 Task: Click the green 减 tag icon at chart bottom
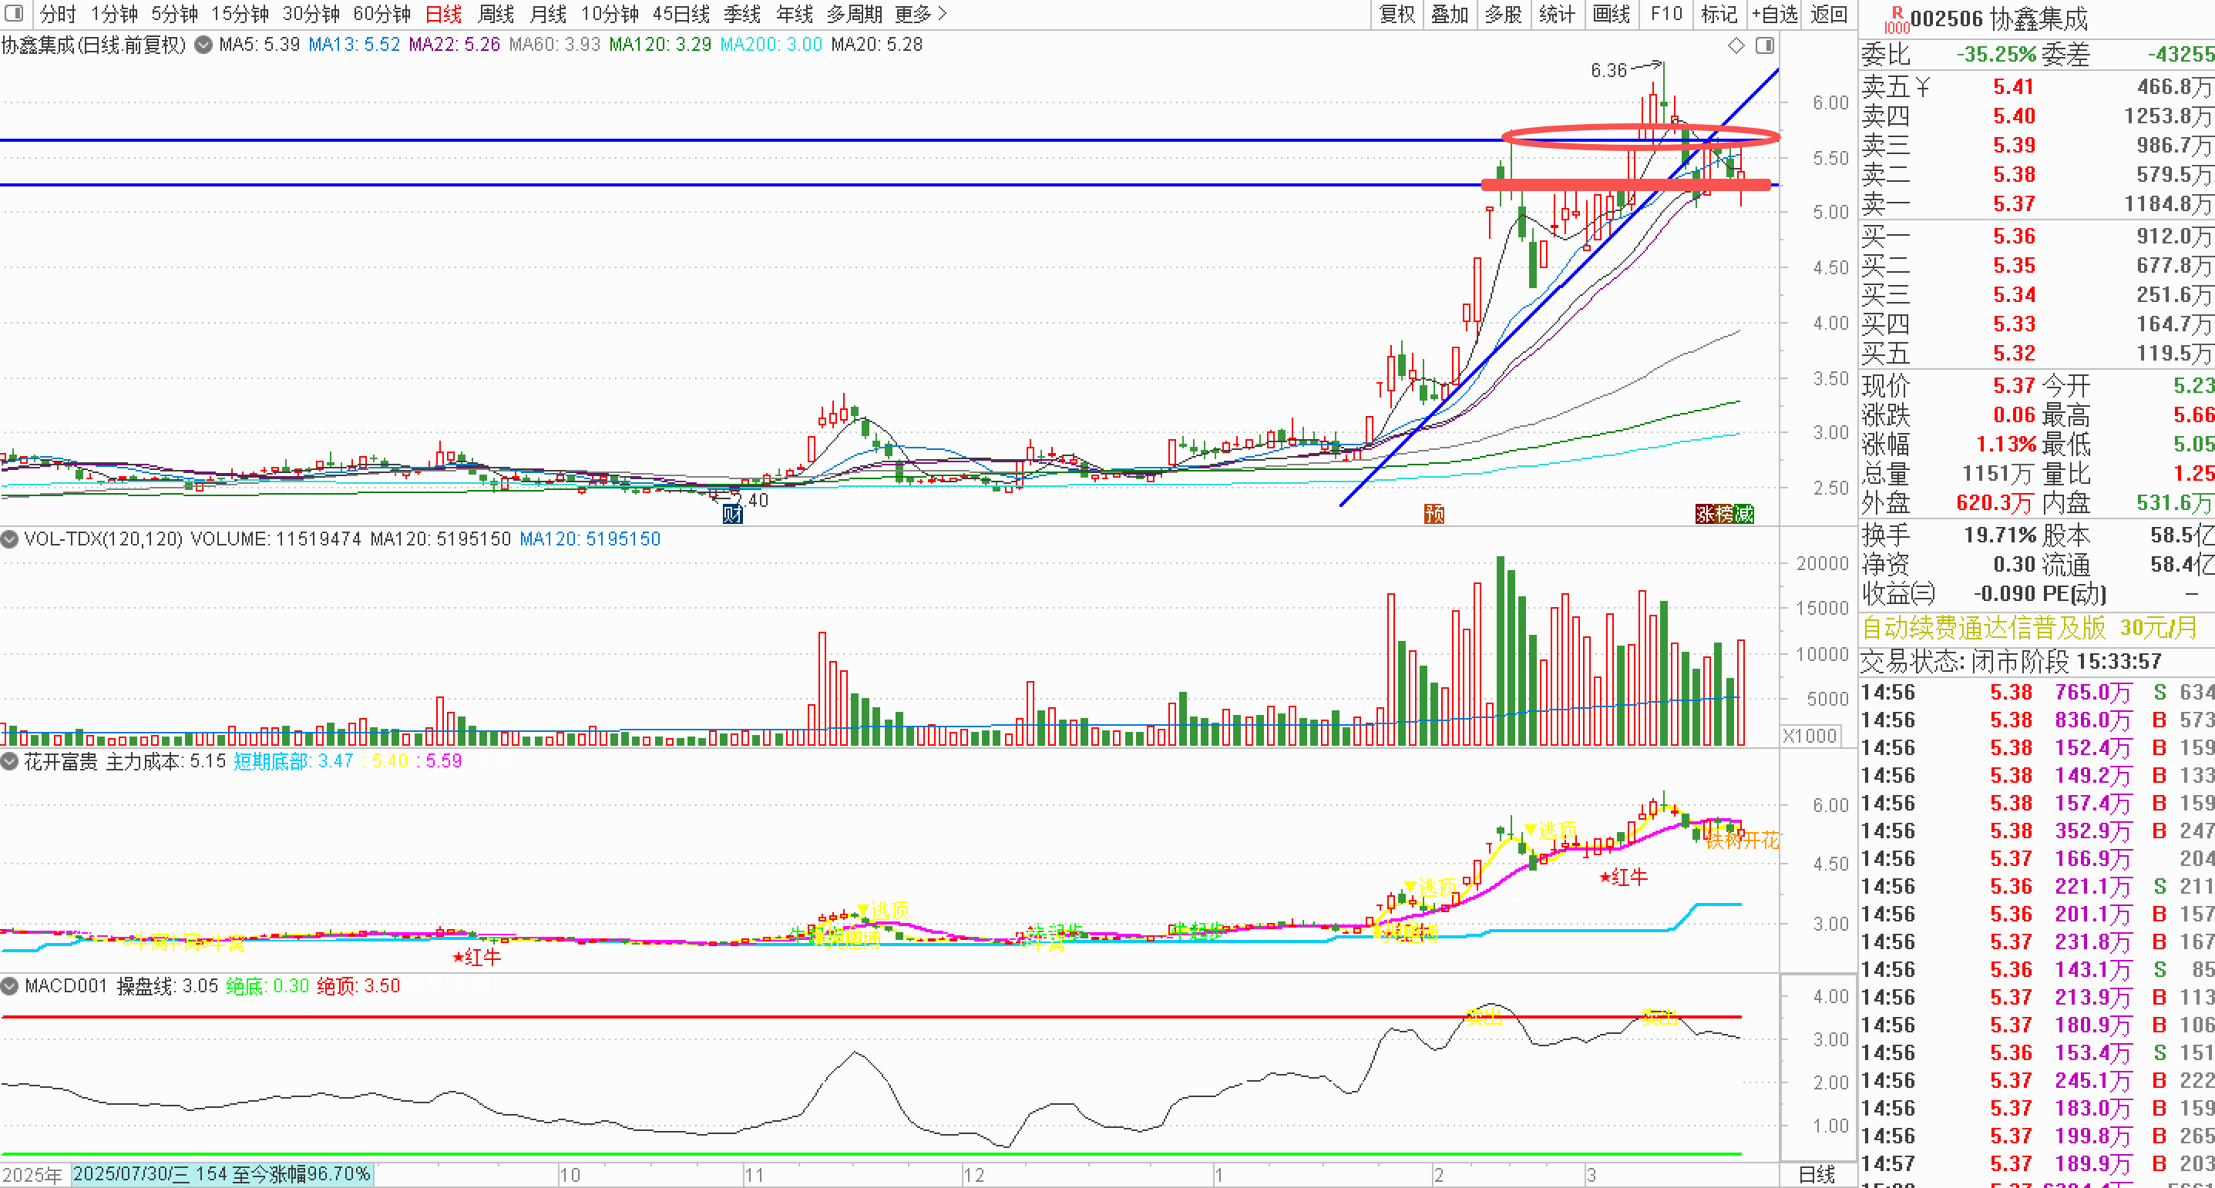(1744, 514)
